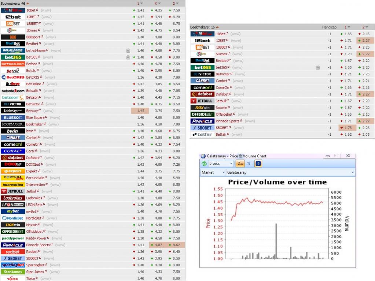Image resolution: width=375 pixels, height=281 pixels.
Task: Click SBOBET's highlighted 1.73 in handicap table
Action: 348,128
